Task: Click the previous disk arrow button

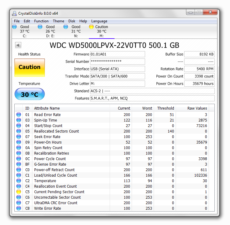Action: [18, 45]
